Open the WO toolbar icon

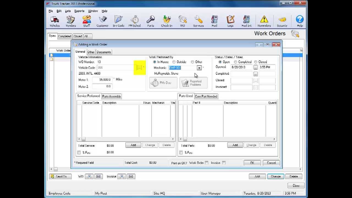click(x=182, y=21)
